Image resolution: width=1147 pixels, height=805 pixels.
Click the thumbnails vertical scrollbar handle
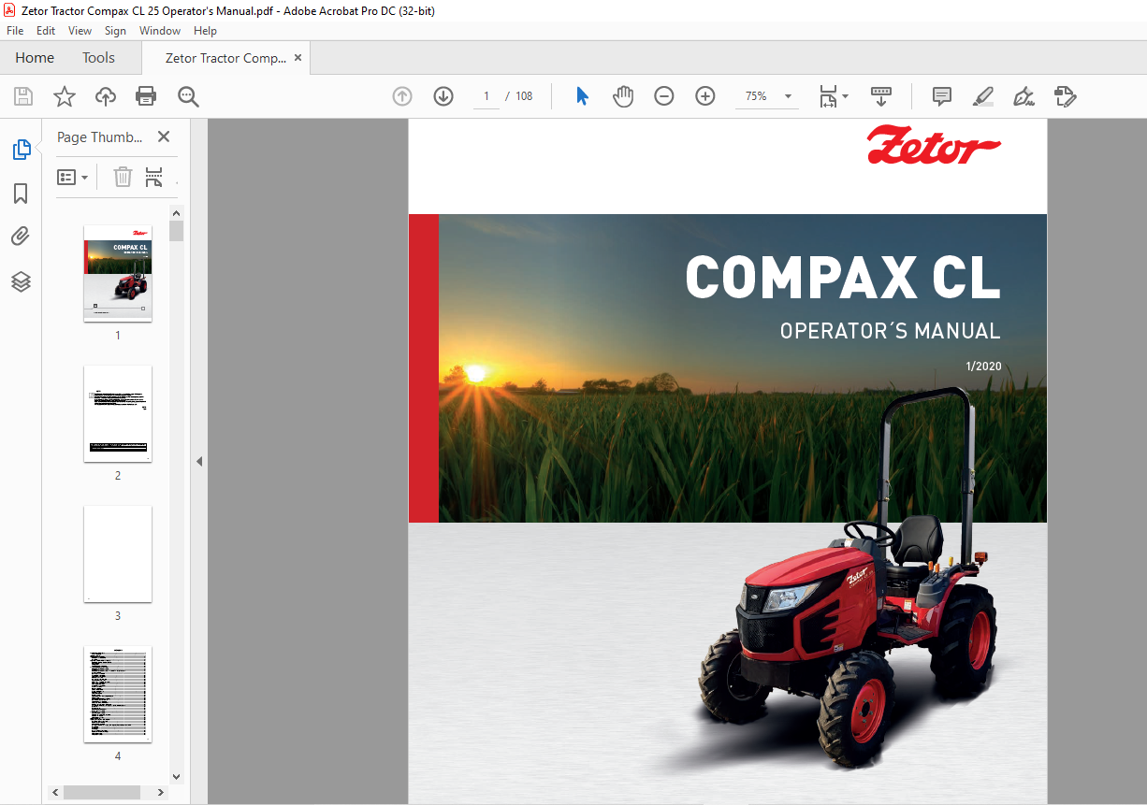176,231
